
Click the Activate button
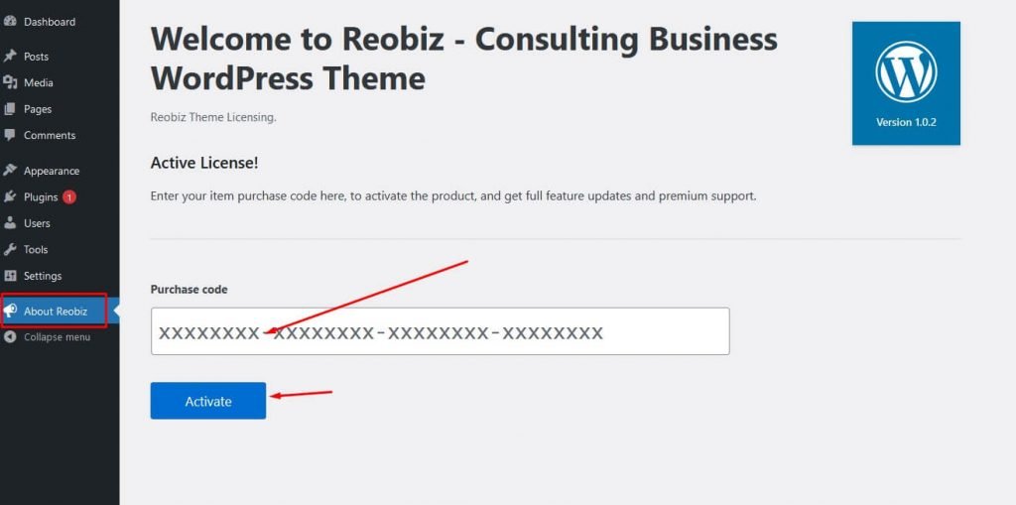point(208,401)
